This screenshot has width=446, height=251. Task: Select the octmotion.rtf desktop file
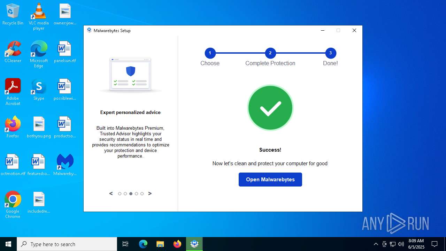[x=13, y=165]
